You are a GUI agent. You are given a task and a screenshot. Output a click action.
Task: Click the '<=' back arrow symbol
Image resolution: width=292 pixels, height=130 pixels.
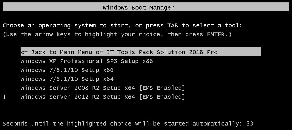[24, 52]
